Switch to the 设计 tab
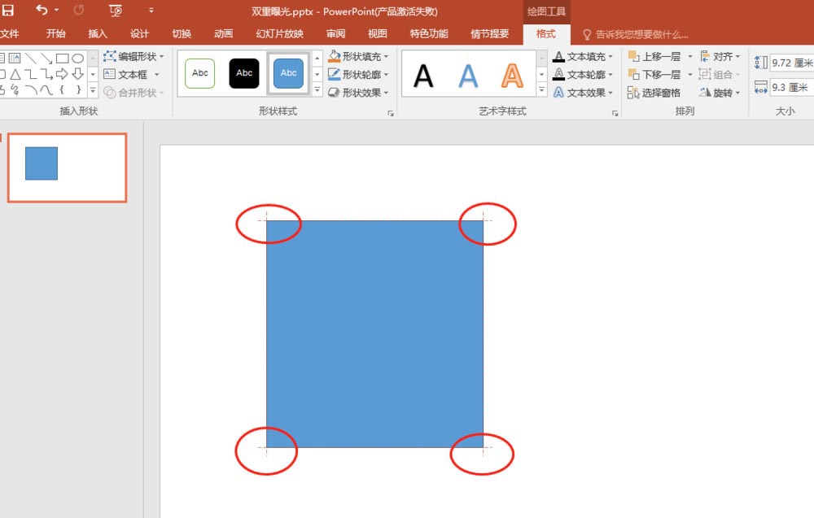This screenshot has height=518, width=814. (x=139, y=33)
